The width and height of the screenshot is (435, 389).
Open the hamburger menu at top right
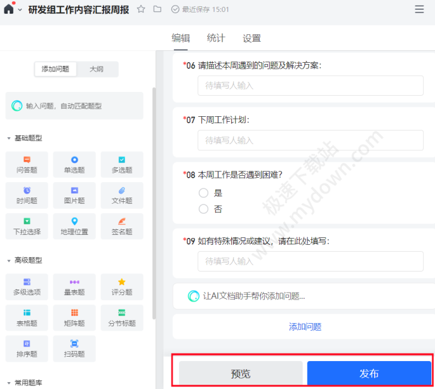click(419, 9)
